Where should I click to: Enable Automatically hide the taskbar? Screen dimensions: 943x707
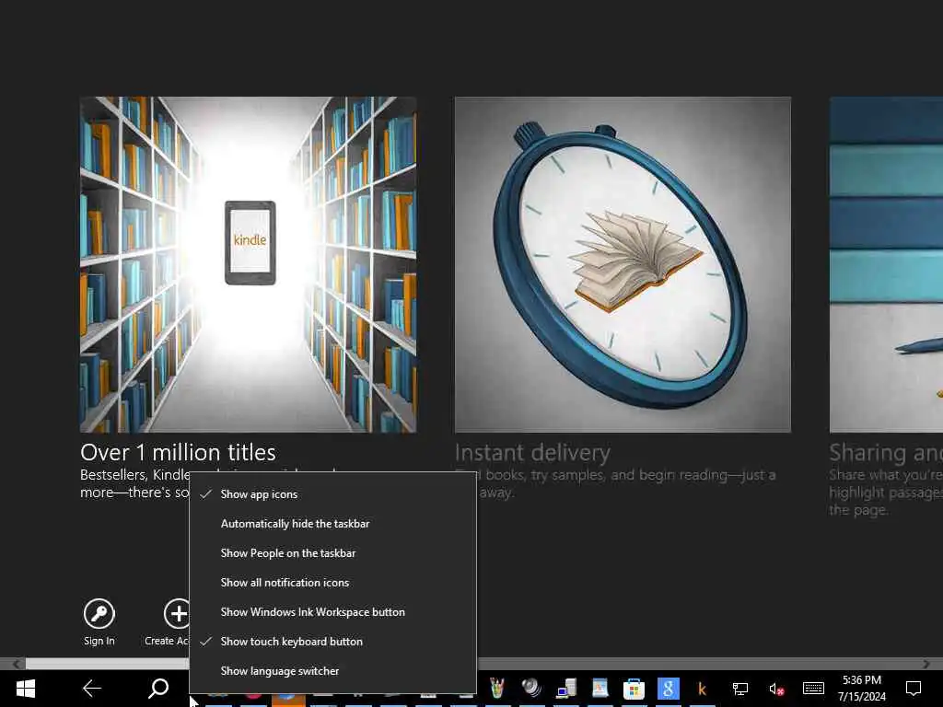click(332, 524)
